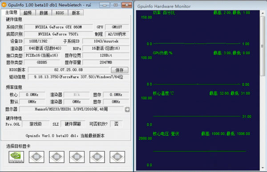Select the last empty GPU slot icon
Image resolution: width=267 pixels, height=172 pixels.
tap(117, 157)
